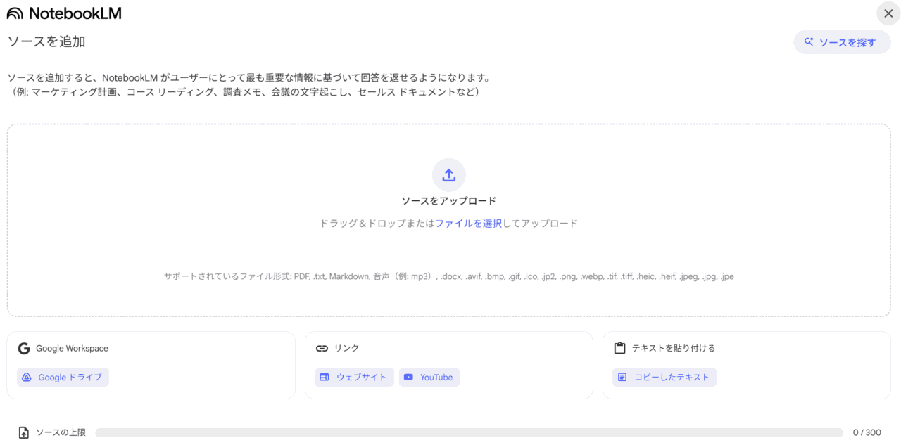Click the ソースをアップロード label
Image resolution: width=901 pixels, height=445 pixels.
[x=449, y=201]
